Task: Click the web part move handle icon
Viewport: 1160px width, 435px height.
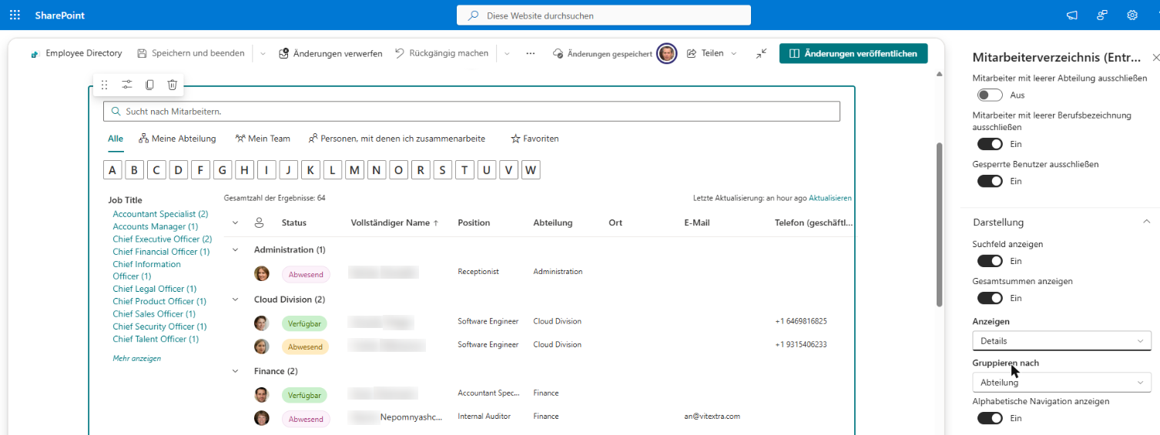Action: 105,85
